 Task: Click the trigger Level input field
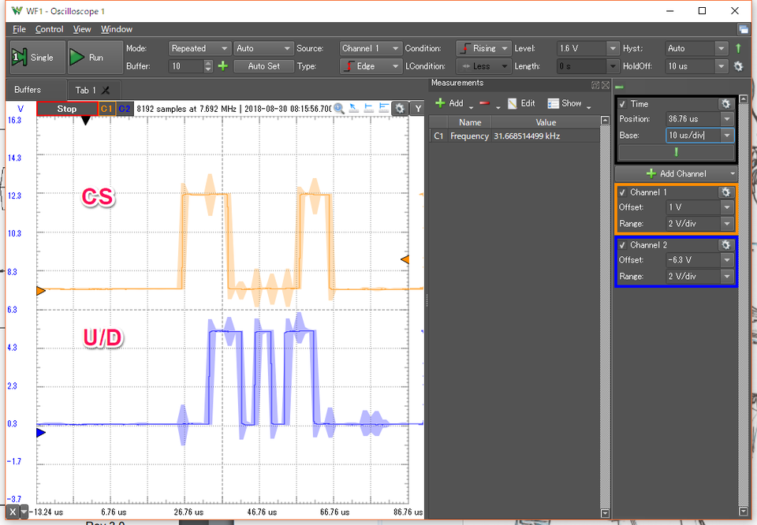(x=581, y=48)
